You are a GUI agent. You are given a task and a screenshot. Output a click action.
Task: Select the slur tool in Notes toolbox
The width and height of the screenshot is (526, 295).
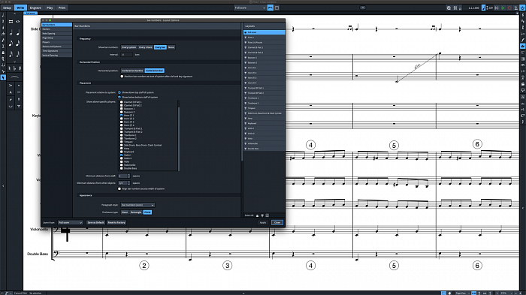14,77
